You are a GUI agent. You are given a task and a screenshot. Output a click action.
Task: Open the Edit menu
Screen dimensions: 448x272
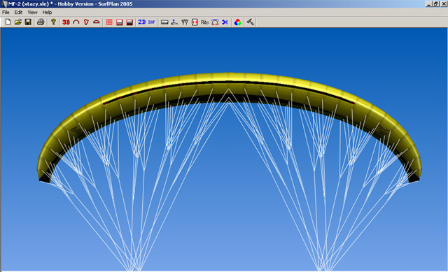[x=18, y=13]
